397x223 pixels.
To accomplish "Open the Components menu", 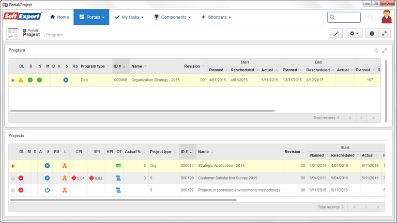I will click(x=172, y=17).
